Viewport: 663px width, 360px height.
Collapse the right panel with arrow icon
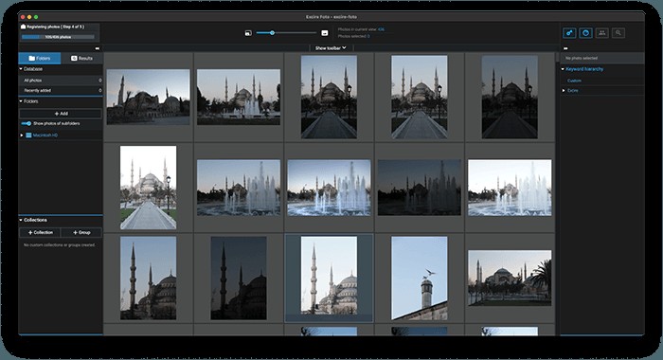click(565, 48)
